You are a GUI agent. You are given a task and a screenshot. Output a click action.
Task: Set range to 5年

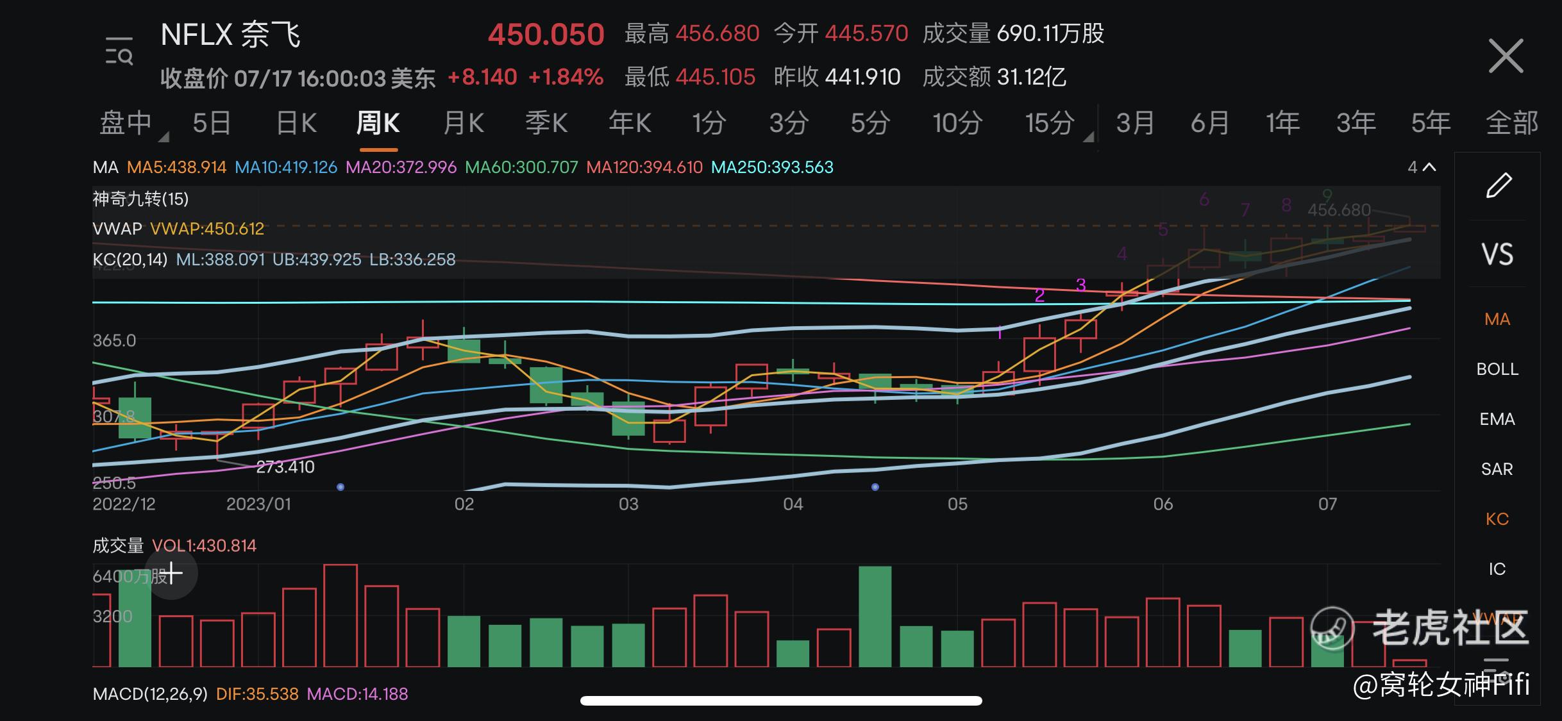[x=1431, y=122]
